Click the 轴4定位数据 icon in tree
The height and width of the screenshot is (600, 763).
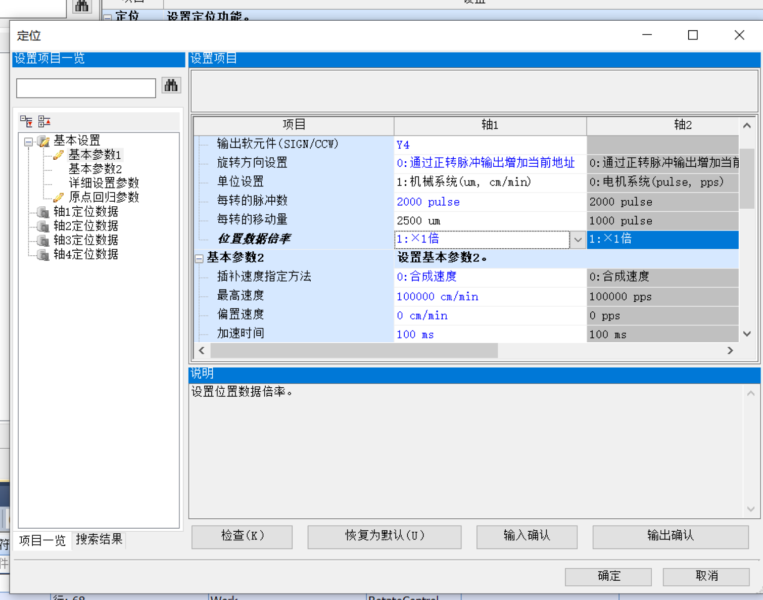tap(44, 254)
